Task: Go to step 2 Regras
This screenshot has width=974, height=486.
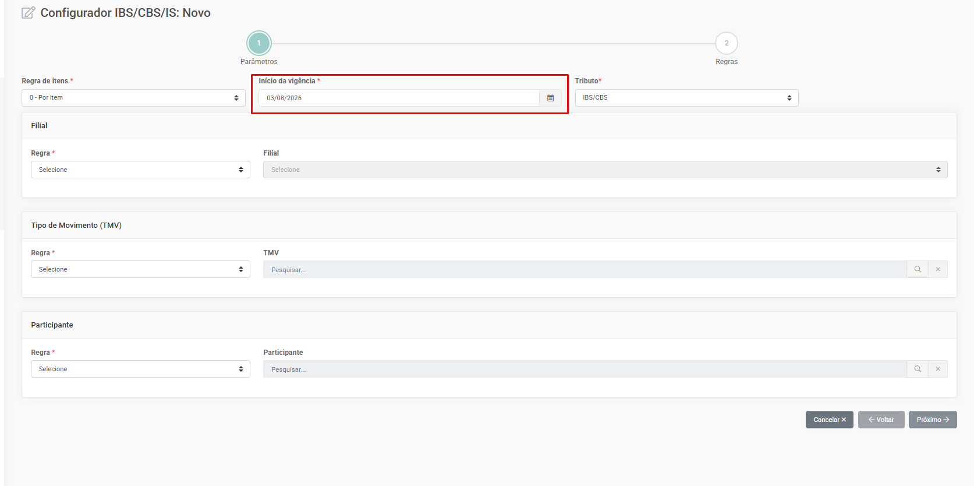Action: click(x=727, y=43)
